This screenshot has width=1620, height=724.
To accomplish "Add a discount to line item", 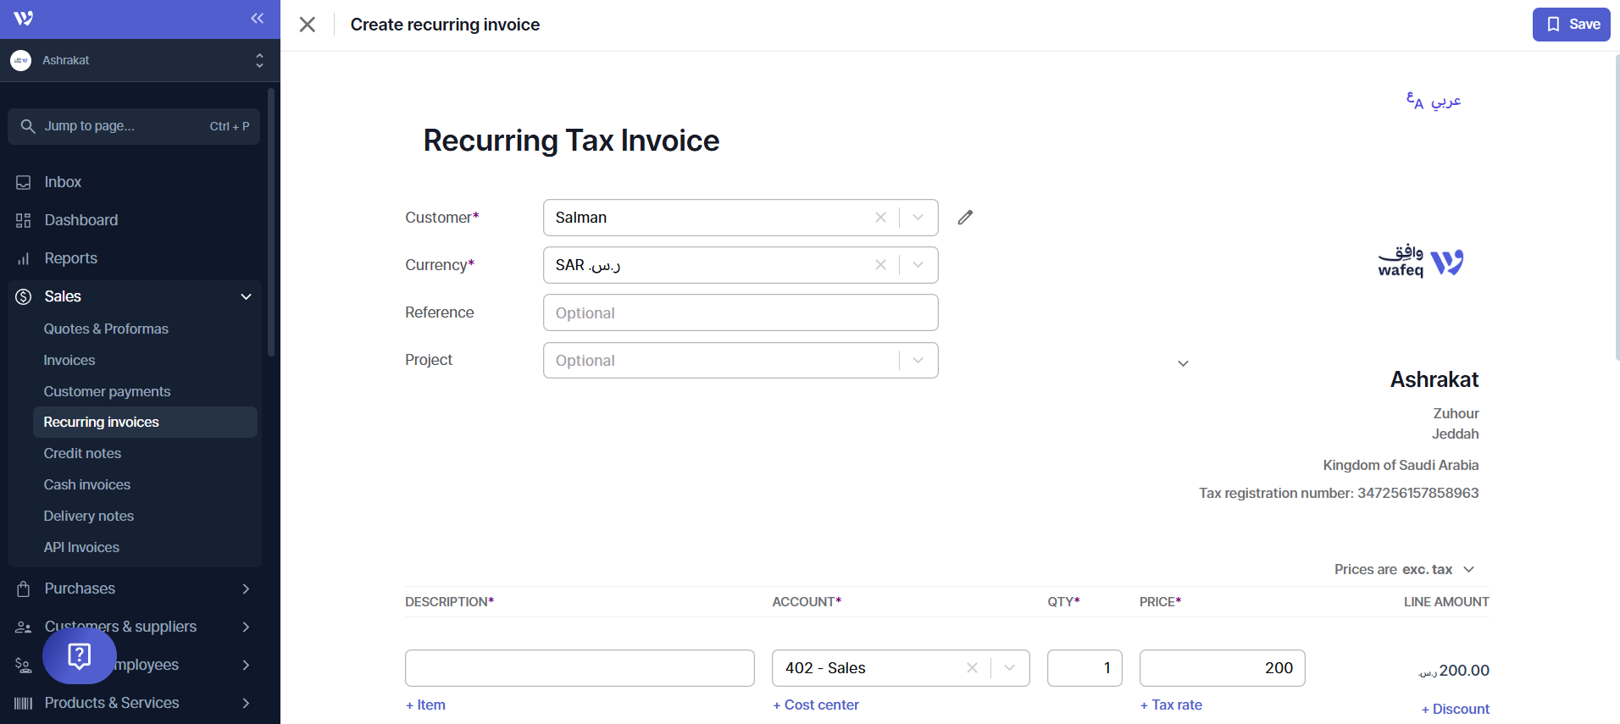I will (1455, 709).
